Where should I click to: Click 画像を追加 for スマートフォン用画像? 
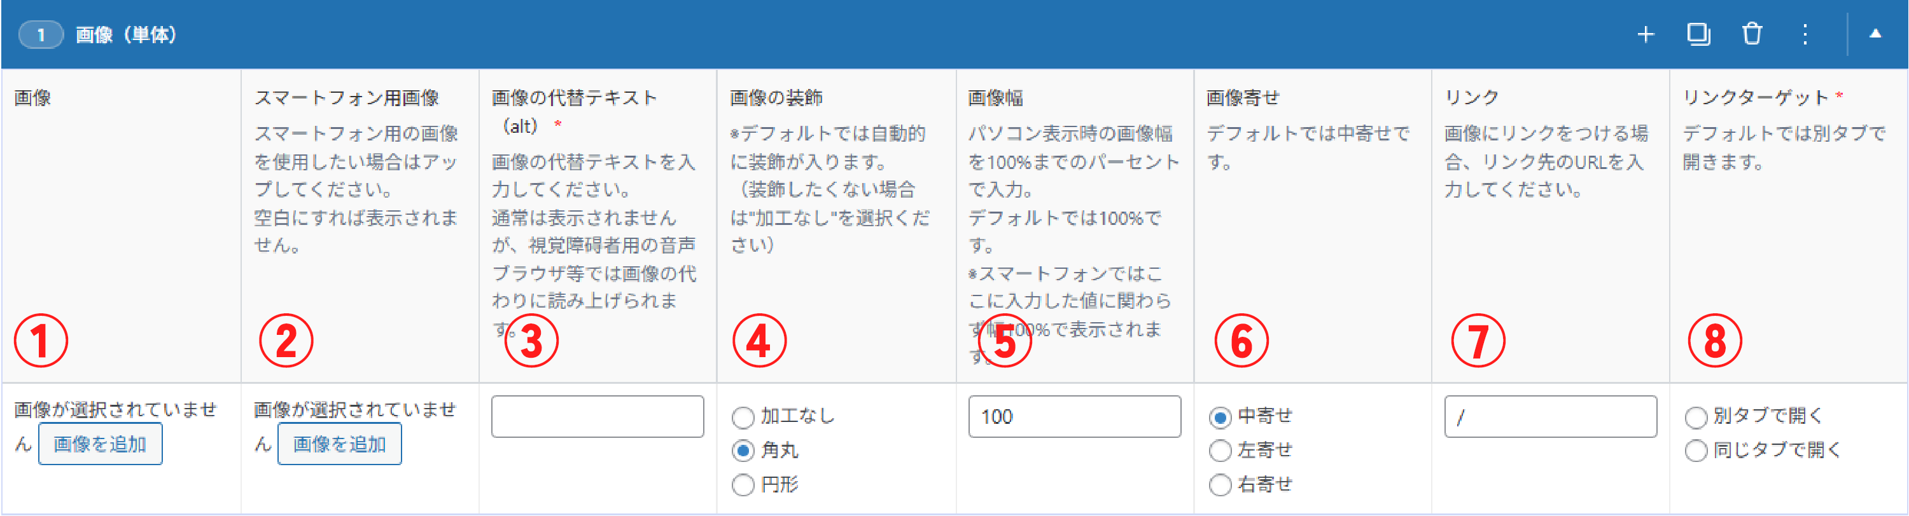339,444
